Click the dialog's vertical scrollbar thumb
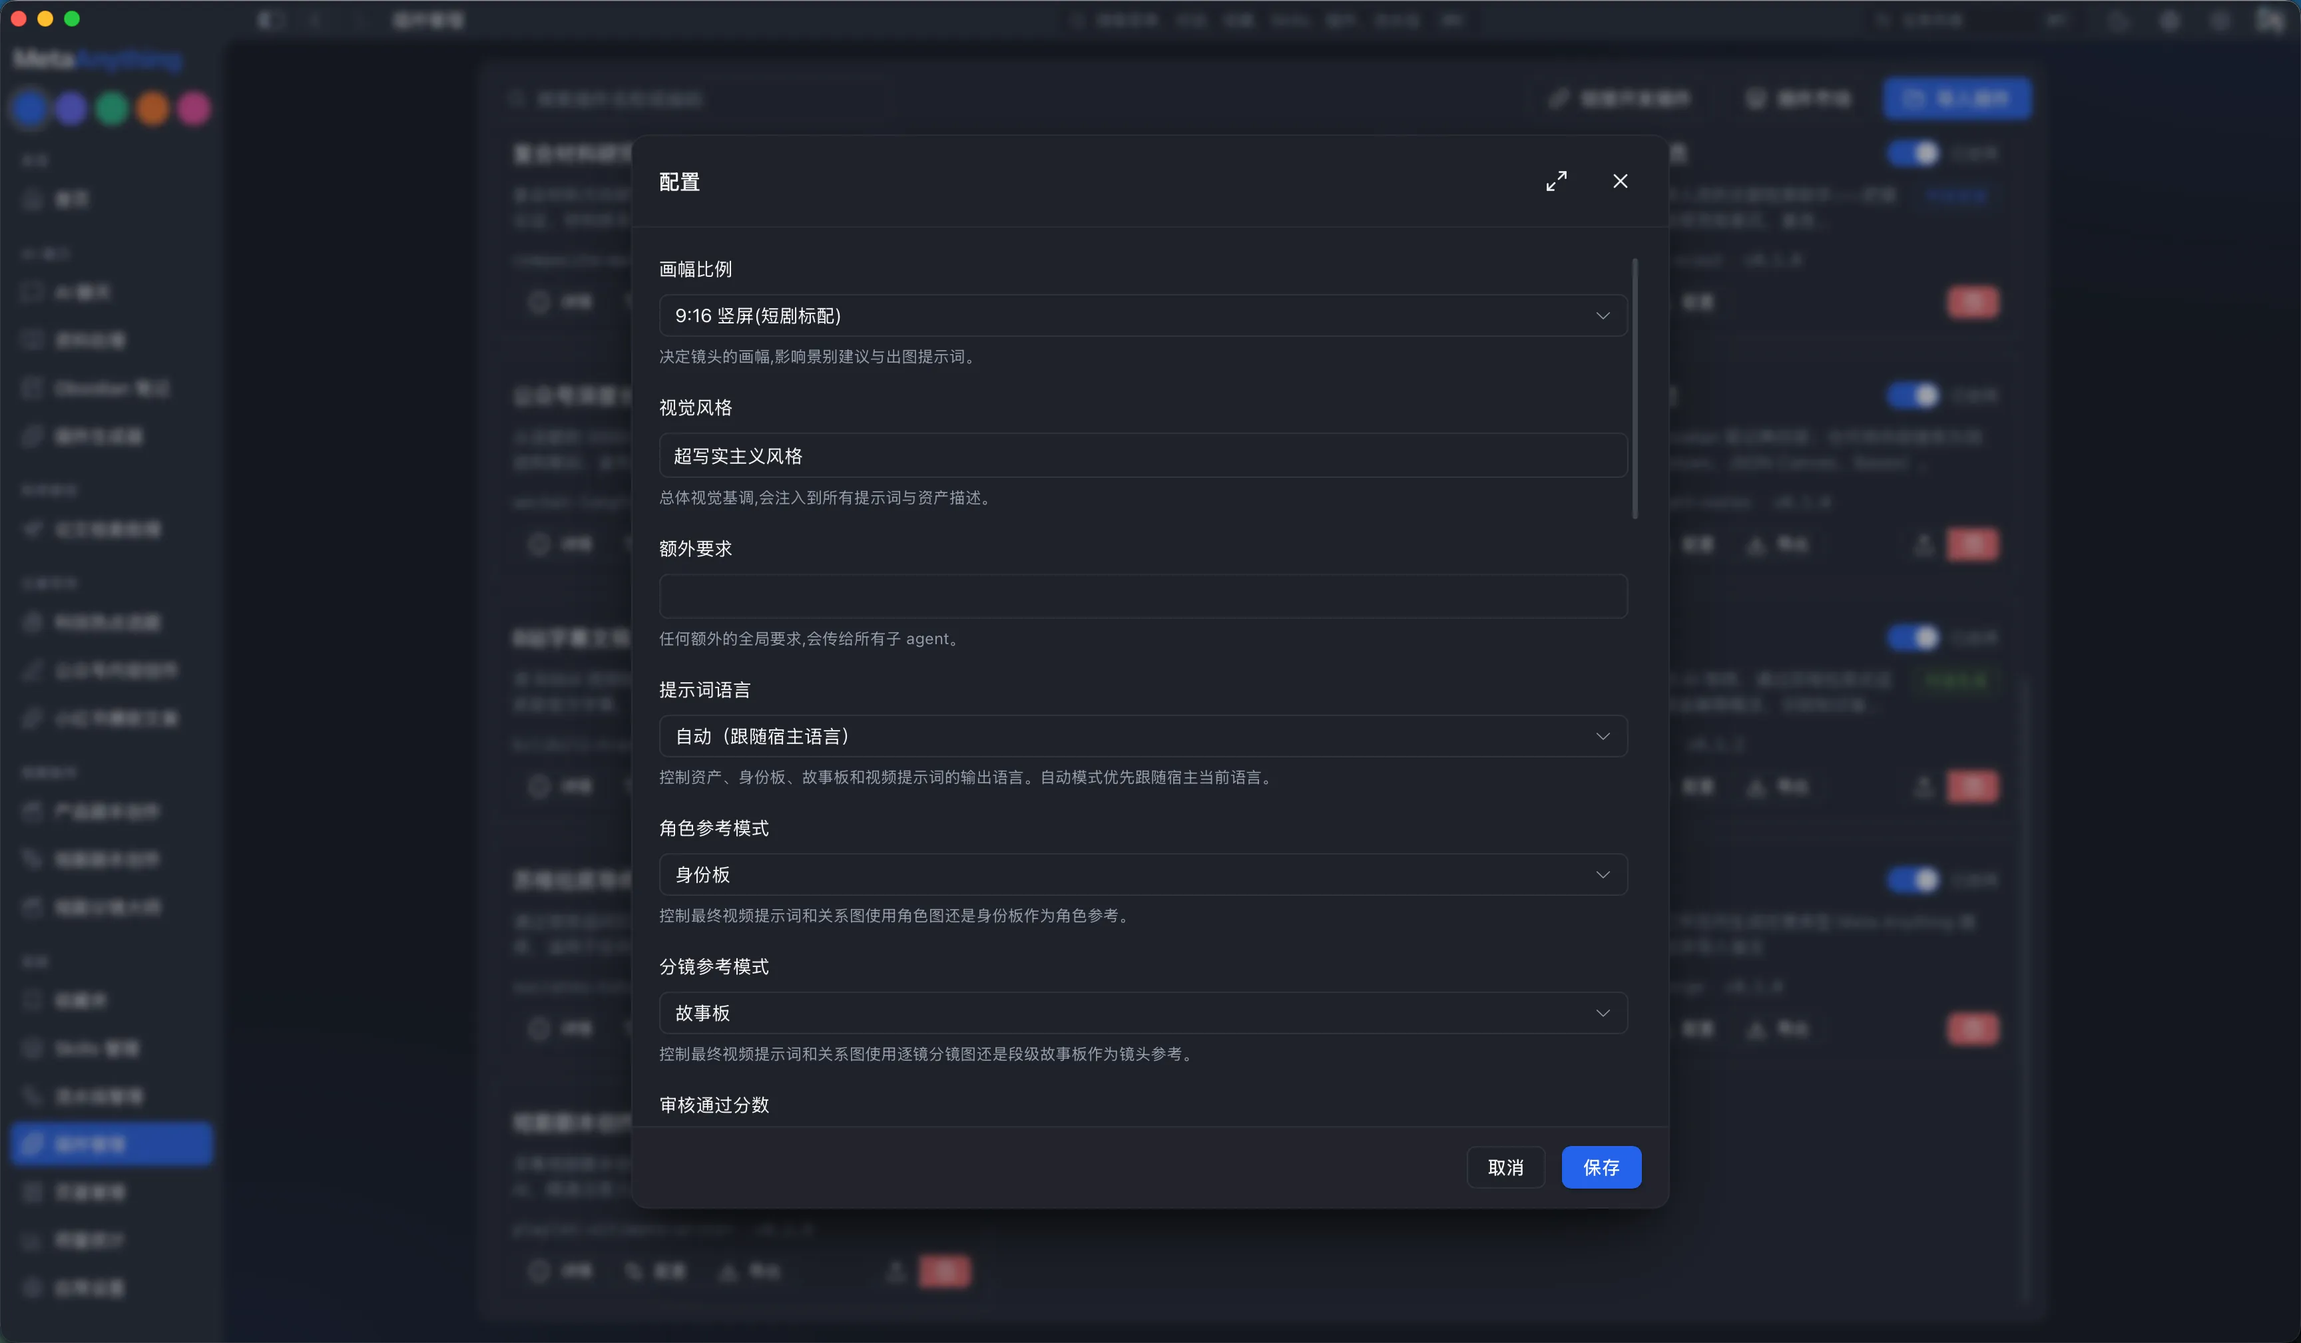The width and height of the screenshot is (2301, 1343). (x=1635, y=389)
